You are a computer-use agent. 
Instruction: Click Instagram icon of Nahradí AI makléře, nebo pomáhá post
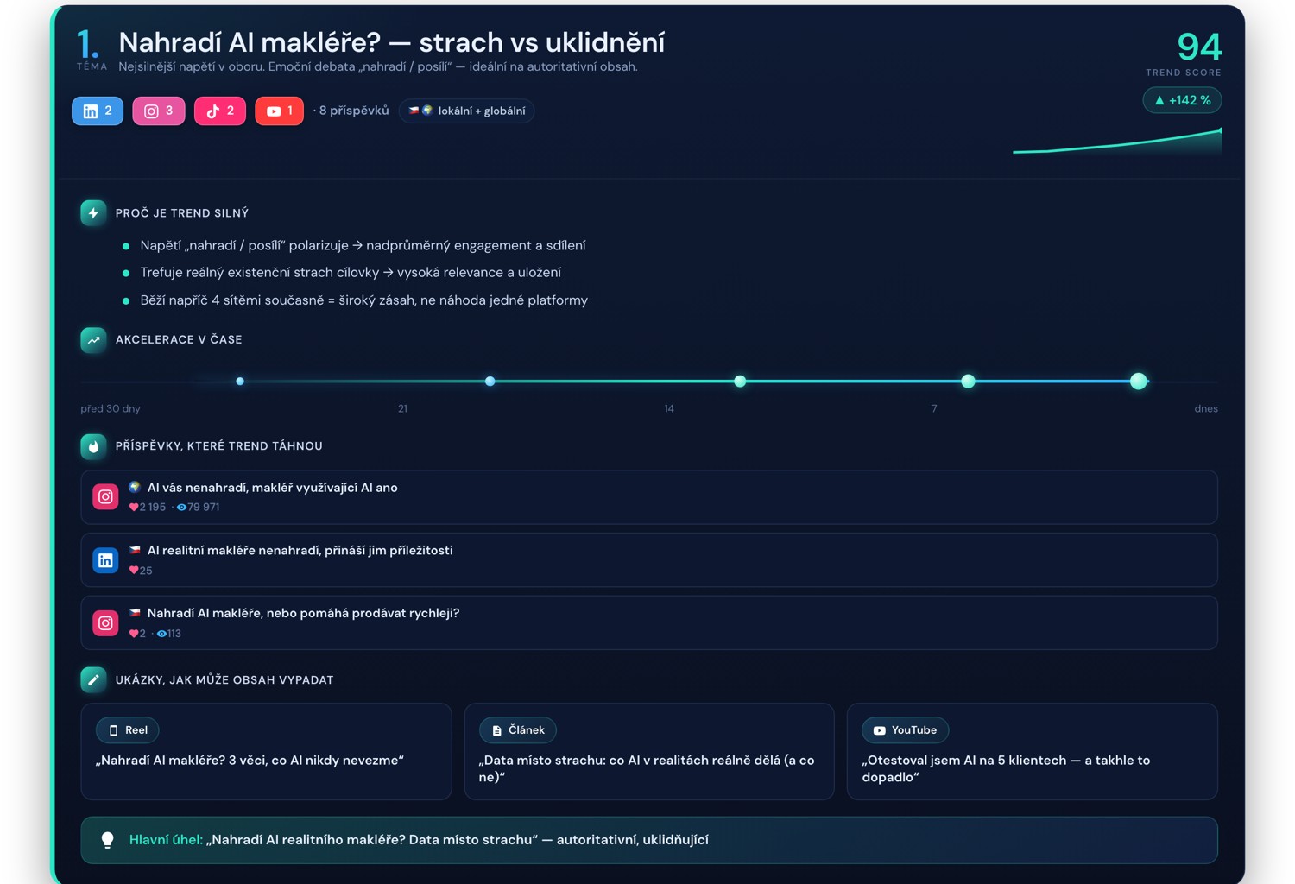(x=105, y=622)
